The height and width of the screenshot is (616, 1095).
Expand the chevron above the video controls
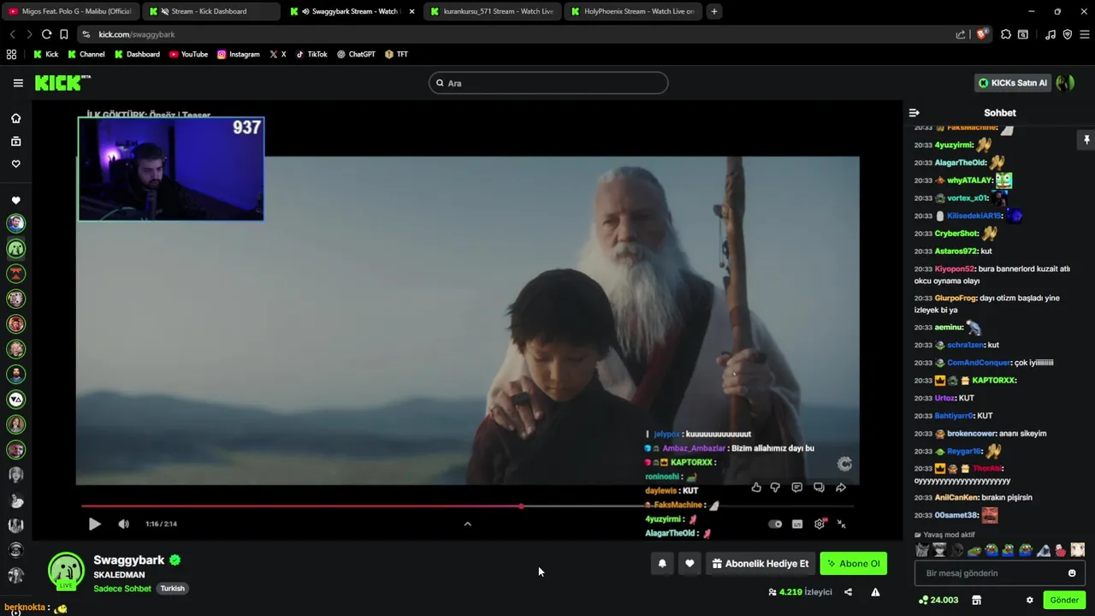point(467,524)
